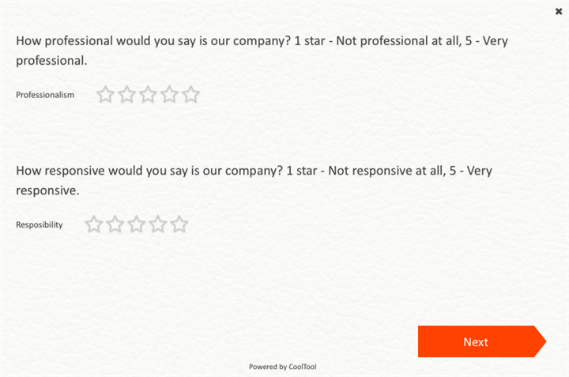Close the survey with the X
This screenshot has width=569, height=377.
[559, 11]
